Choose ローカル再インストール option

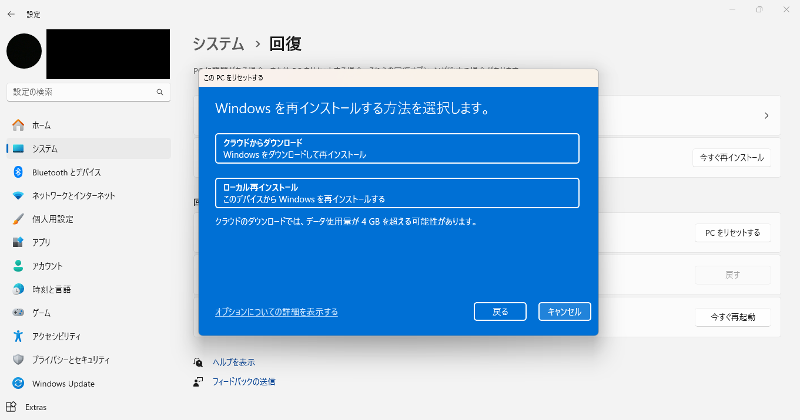tap(397, 193)
